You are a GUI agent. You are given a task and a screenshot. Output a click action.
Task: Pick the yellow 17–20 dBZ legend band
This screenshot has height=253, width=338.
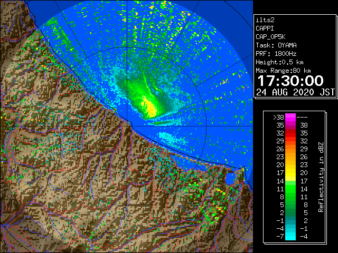[290, 173]
